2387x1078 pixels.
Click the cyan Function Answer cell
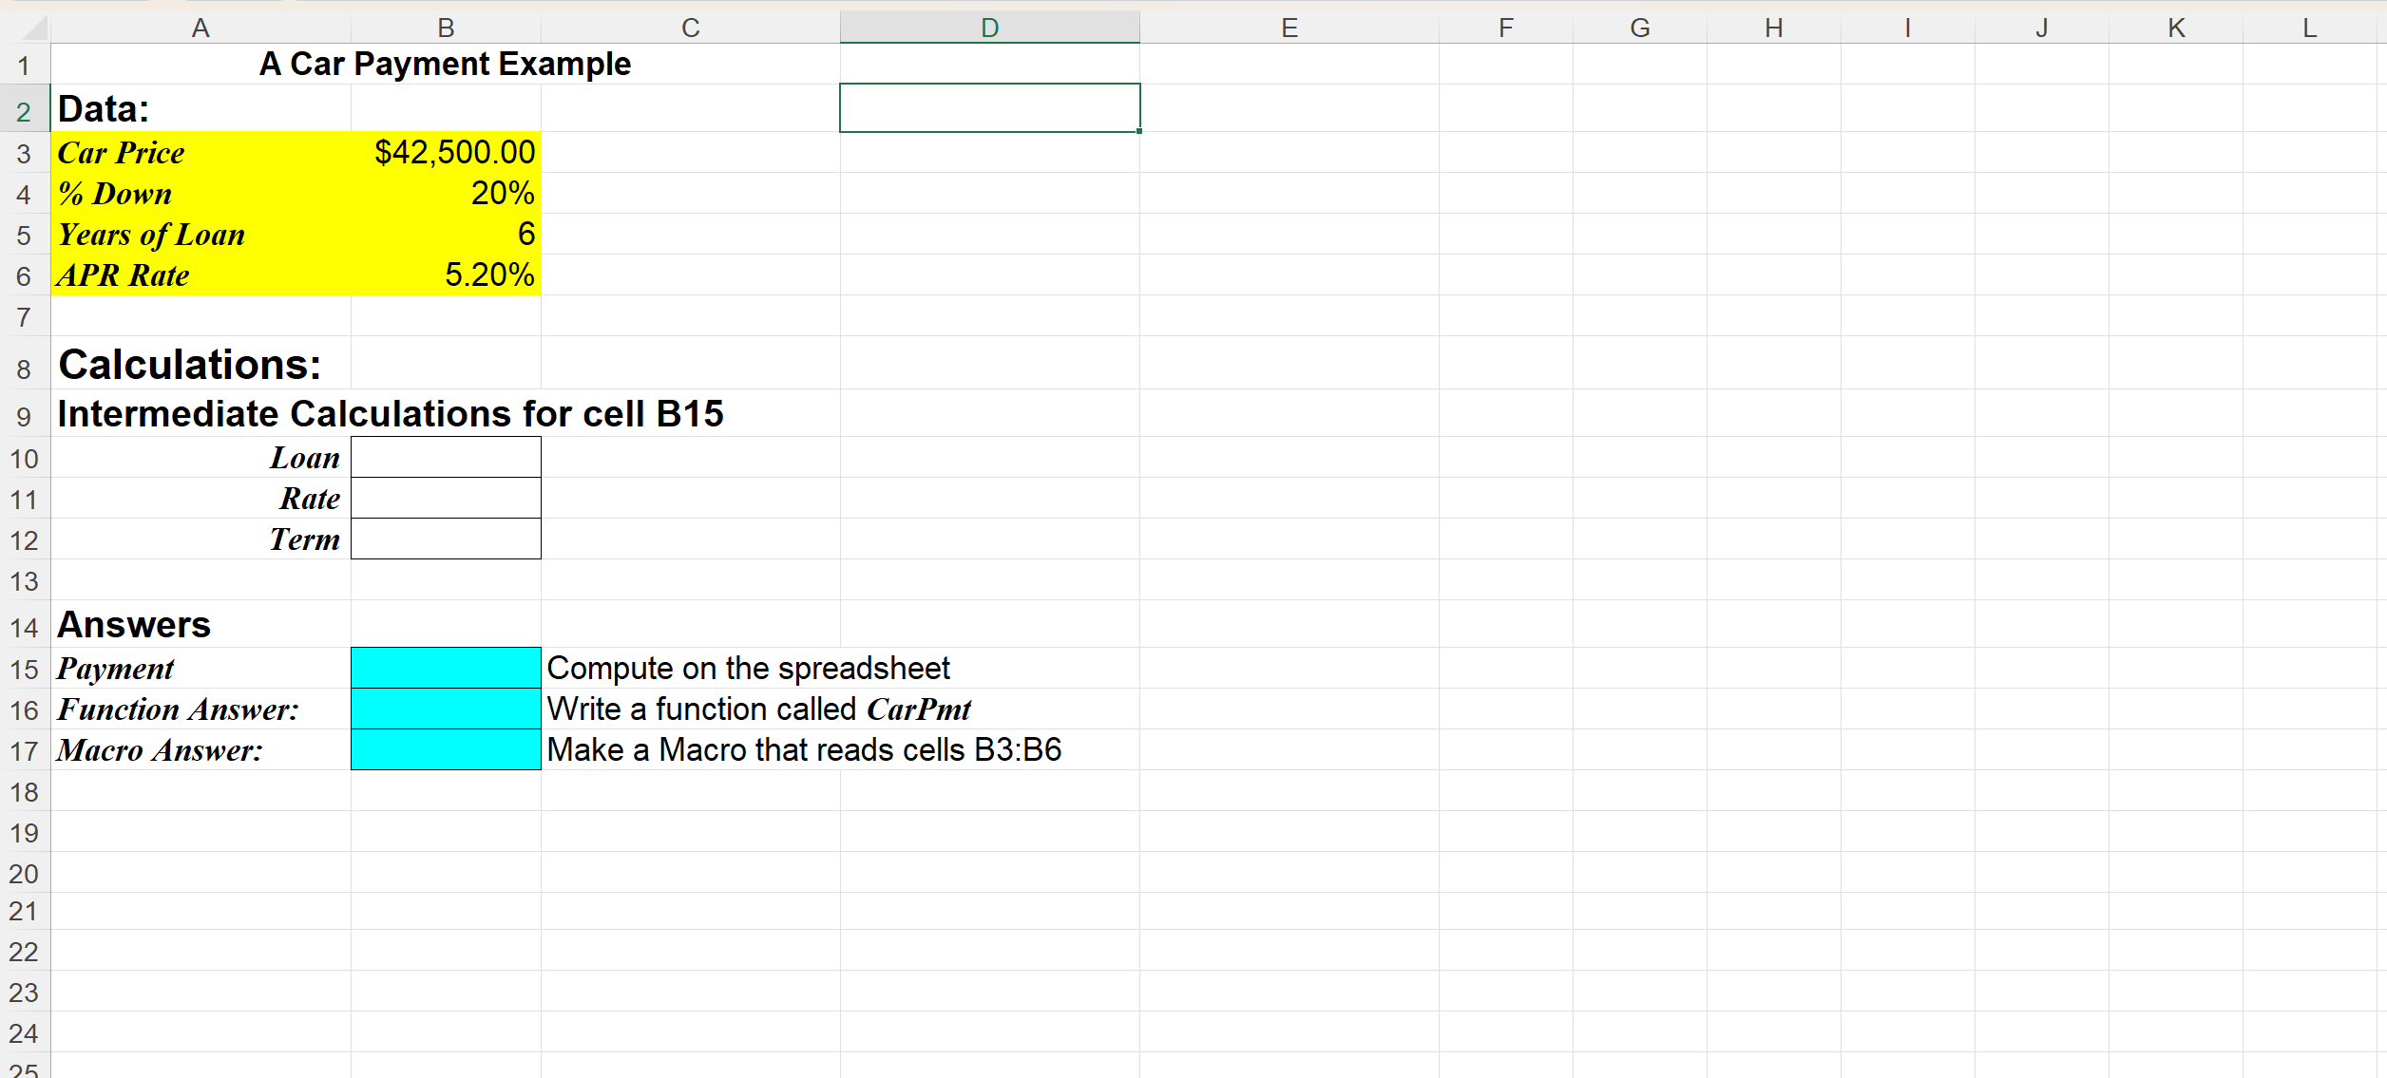tap(446, 709)
